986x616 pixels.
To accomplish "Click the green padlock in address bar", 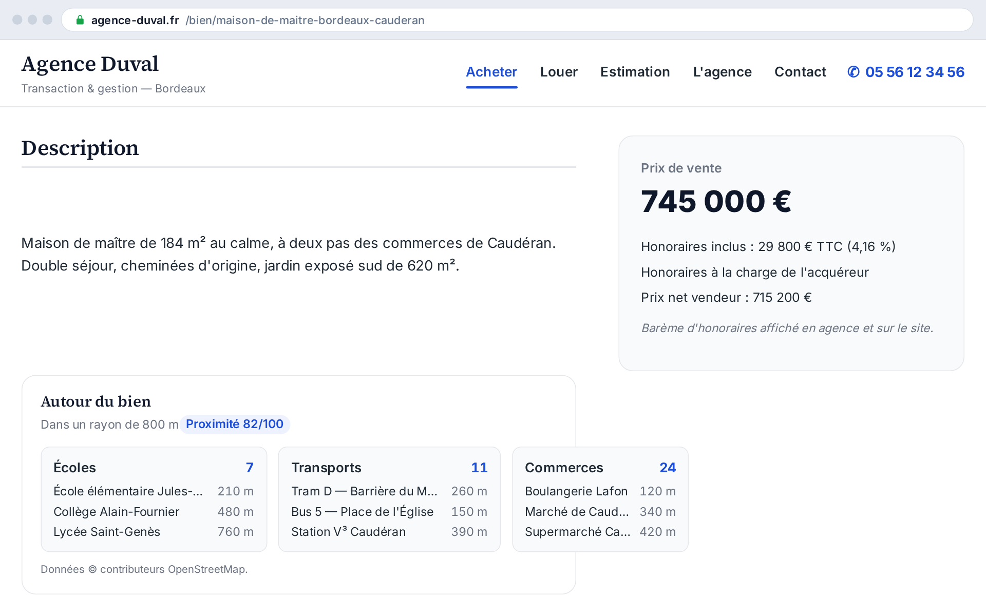I will [80, 20].
